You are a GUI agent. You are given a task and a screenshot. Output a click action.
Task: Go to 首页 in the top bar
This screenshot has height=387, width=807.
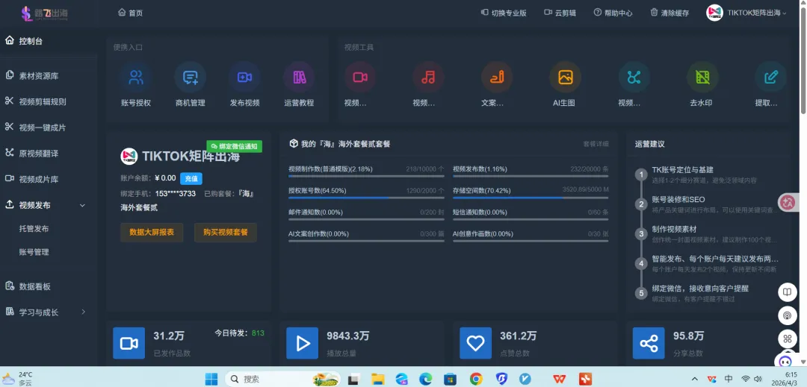pyautogui.click(x=130, y=13)
